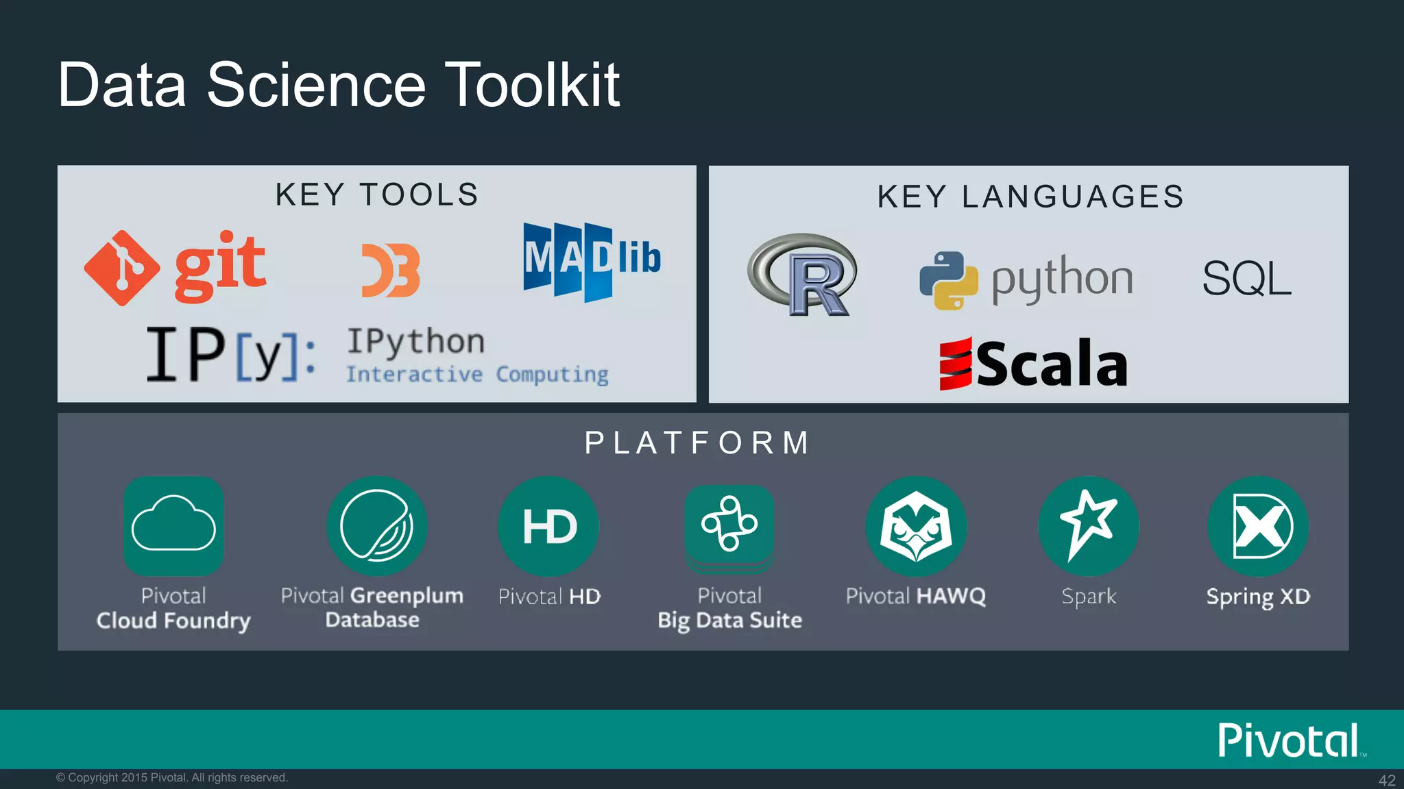Click the orange D3 logo
Screen dimensions: 1404x789
[x=391, y=270]
